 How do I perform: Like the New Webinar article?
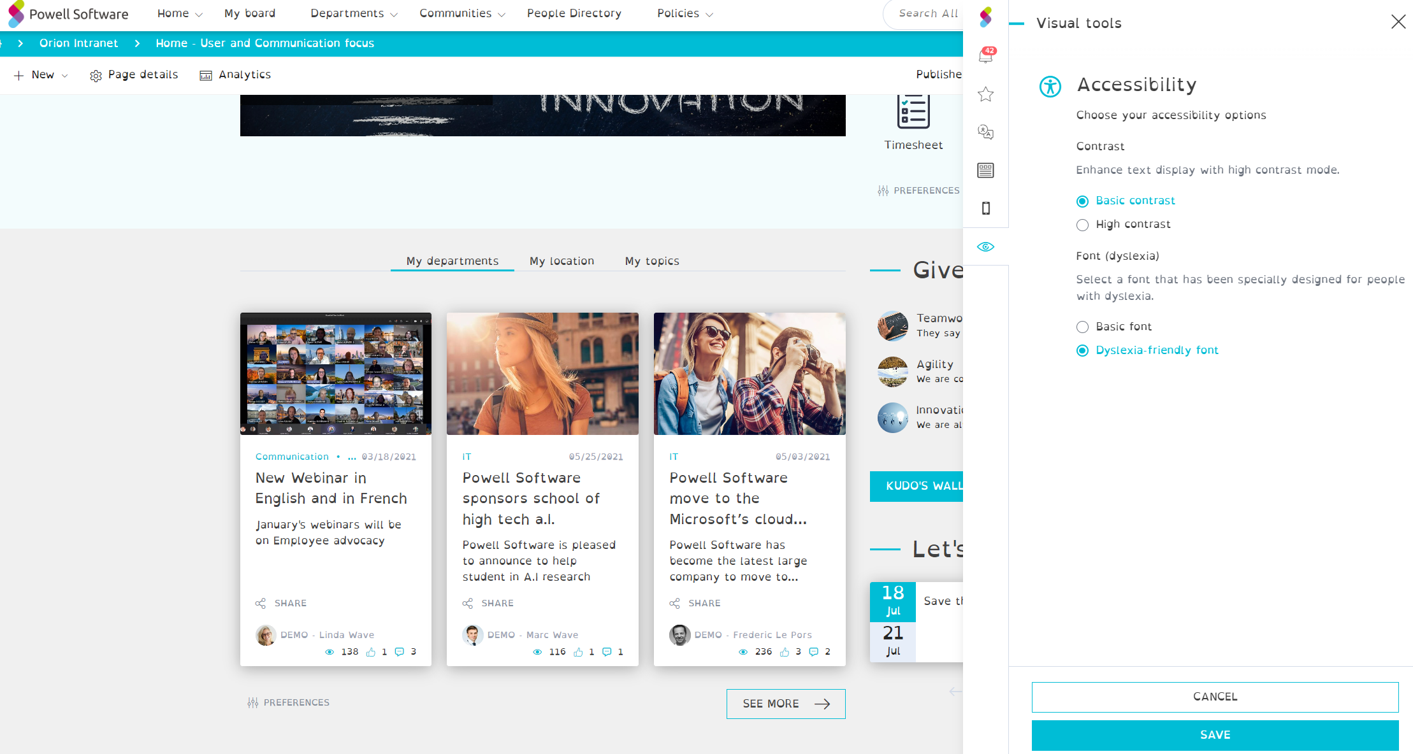[371, 651]
